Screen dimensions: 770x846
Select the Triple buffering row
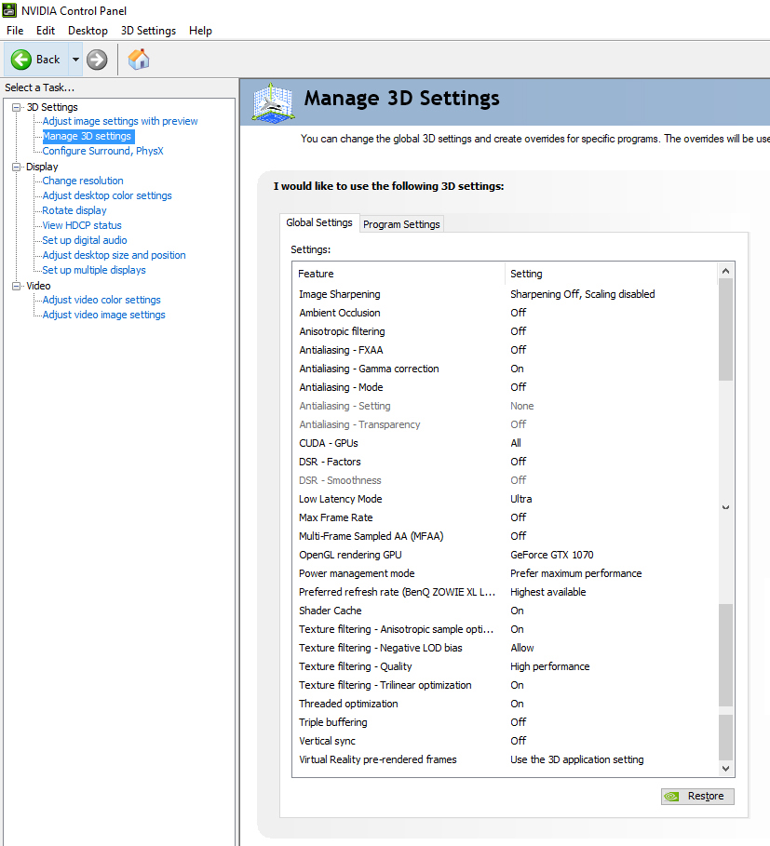coord(506,722)
